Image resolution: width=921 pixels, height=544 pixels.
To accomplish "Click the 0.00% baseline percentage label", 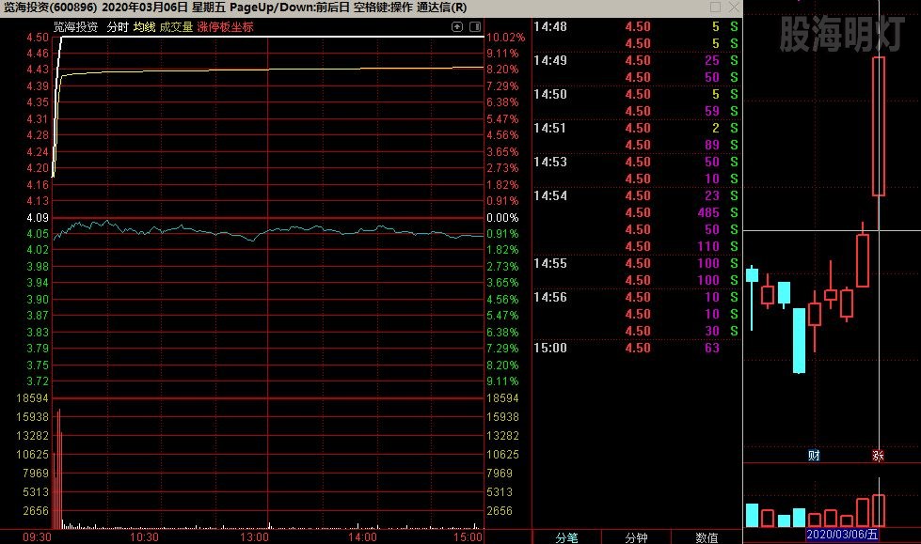I will click(x=502, y=218).
